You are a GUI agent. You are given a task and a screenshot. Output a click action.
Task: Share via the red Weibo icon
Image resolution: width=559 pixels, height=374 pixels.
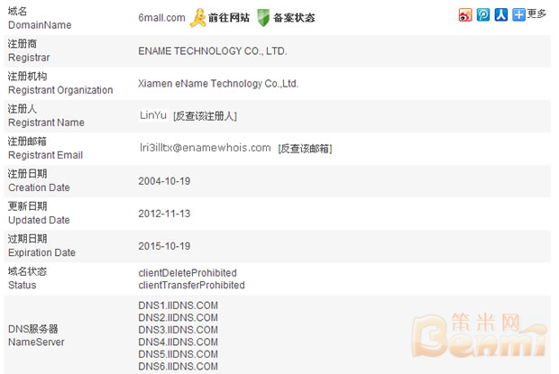tap(465, 15)
